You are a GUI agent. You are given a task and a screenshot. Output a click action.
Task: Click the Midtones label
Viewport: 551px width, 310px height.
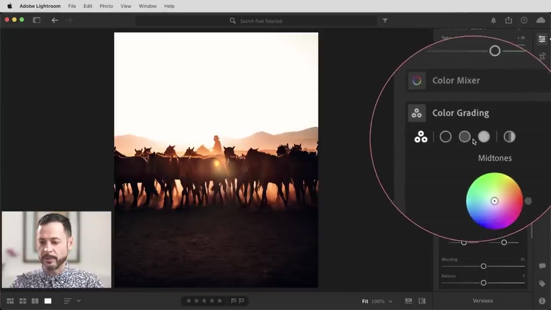pos(495,158)
